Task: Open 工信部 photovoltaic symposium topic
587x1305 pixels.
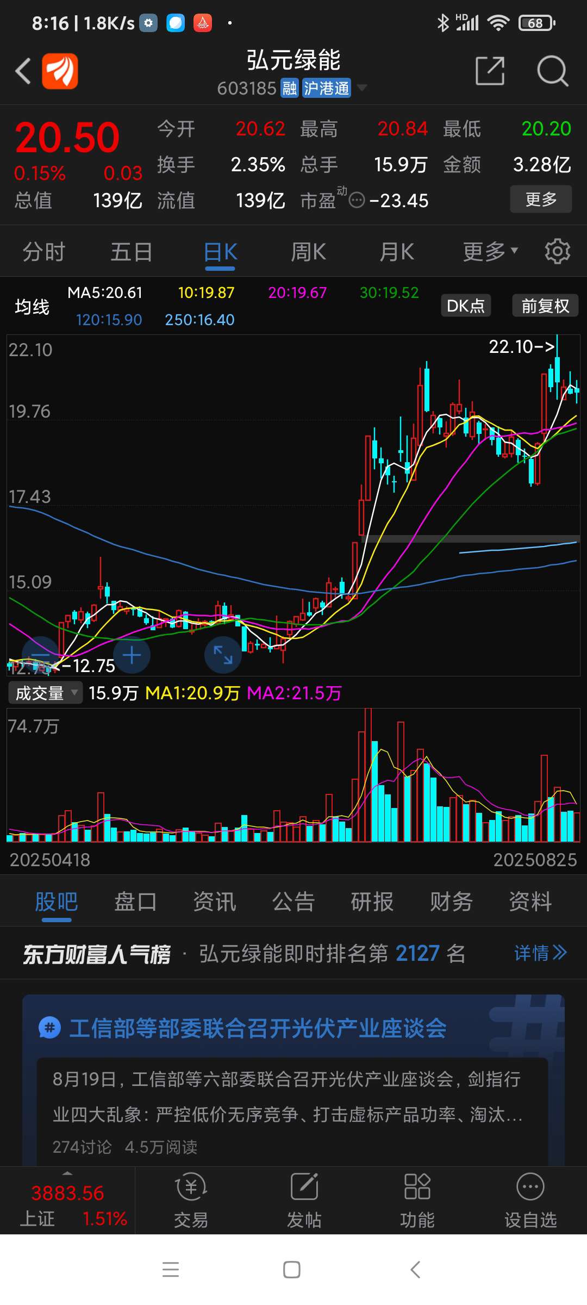Action: point(258,1028)
